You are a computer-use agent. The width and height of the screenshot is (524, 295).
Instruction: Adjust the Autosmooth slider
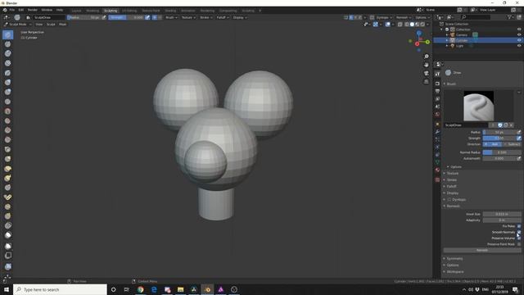tap(499, 158)
